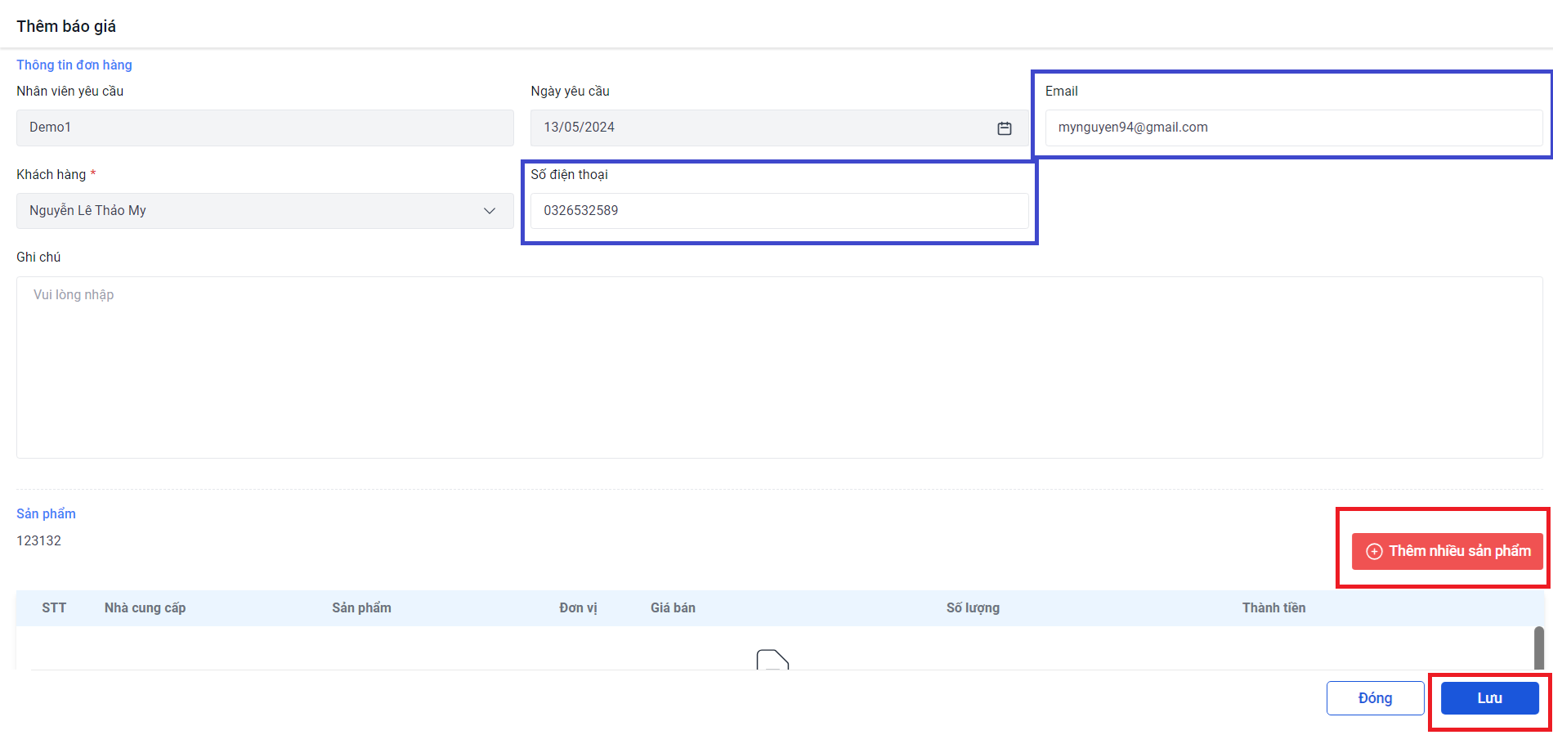Click the Số điện thoại label
The width and height of the screenshot is (1553, 735).
(569, 174)
